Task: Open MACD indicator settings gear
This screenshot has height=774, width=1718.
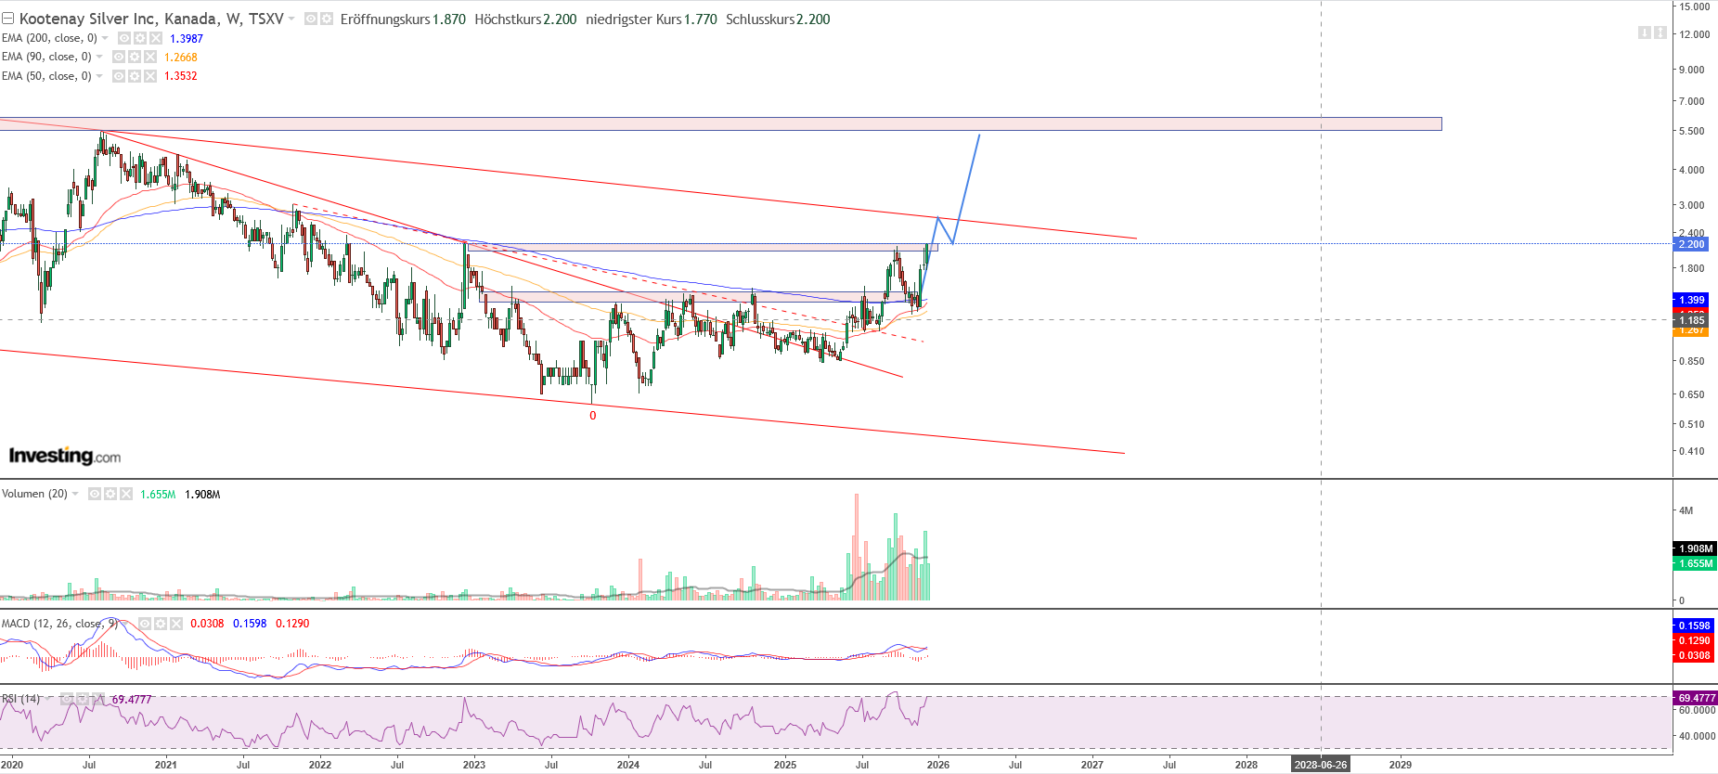Action: coord(161,624)
